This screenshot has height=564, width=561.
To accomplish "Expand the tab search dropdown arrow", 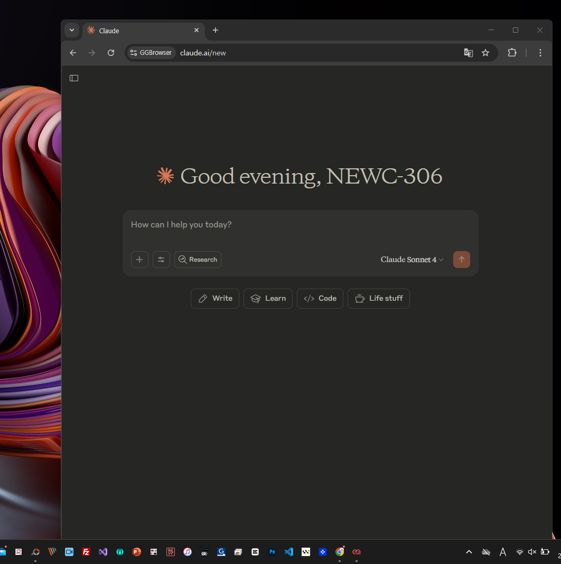I will [72, 30].
